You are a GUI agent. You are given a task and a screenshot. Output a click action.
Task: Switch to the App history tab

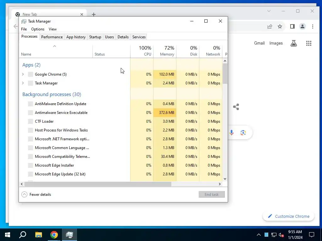tap(76, 37)
